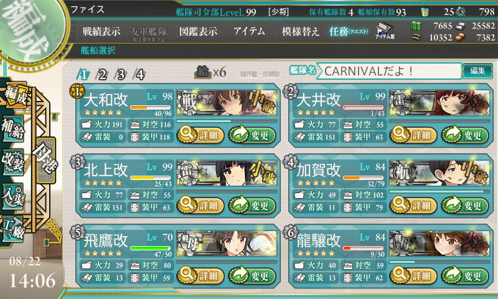Click 随伴艦一括解除 remove escorts button
This screenshot has height=299, width=498.
click(260, 74)
